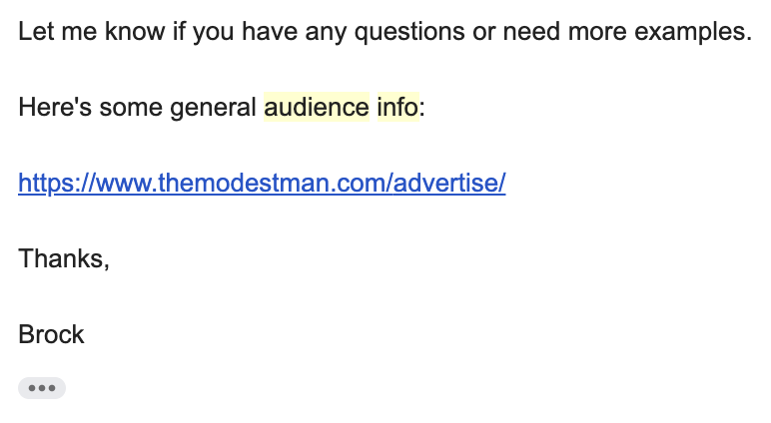This screenshot has height=423, width=771.
Task: Click the word "Here's" in the email
Action: coord(55,107)
